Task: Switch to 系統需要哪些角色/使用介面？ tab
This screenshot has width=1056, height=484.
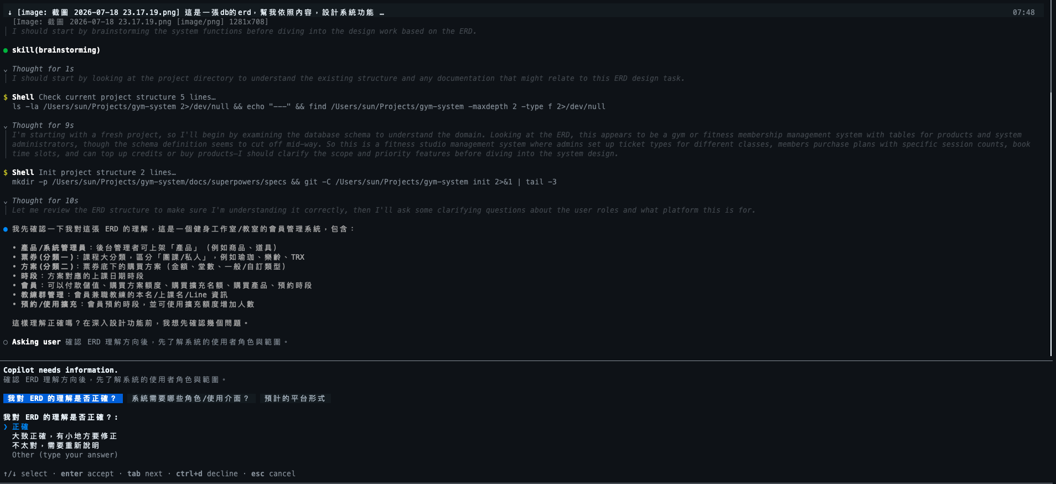Action: pyautogui.click(x=191, y=399)
